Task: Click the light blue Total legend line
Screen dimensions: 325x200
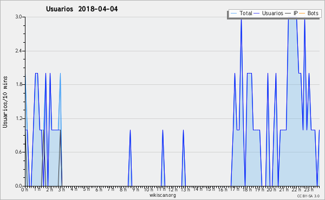Action: [233, 14]
